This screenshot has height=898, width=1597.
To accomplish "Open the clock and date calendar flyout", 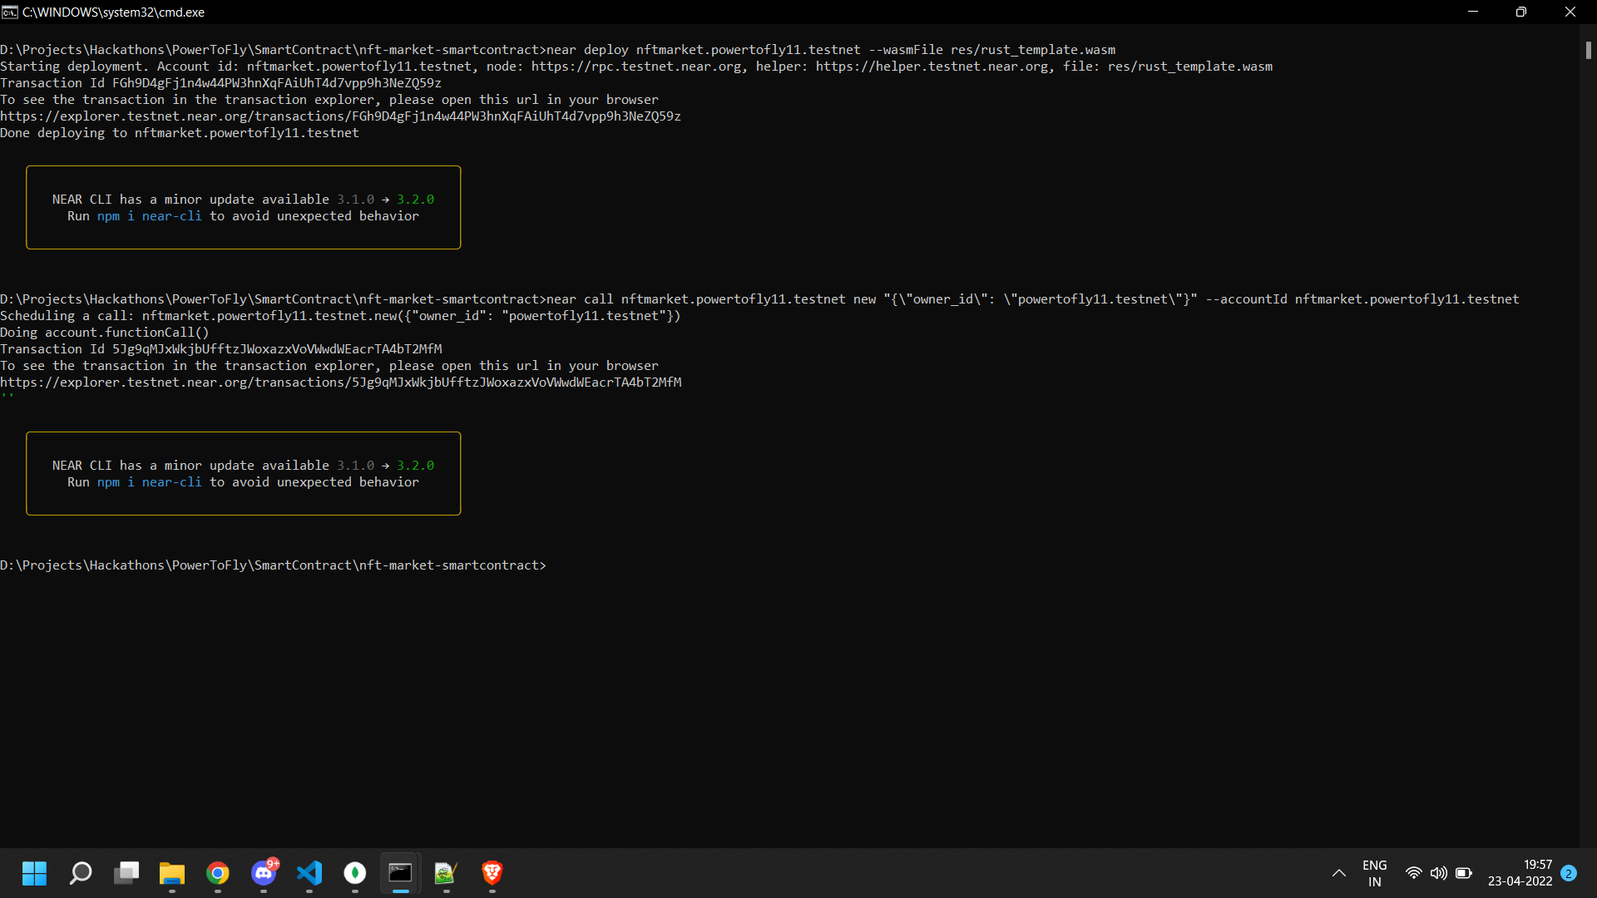I will pyautogui.click(x=1520, y=873).
